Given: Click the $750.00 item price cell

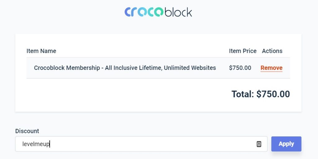Looking at the screenshot, I should click(240, 68).
